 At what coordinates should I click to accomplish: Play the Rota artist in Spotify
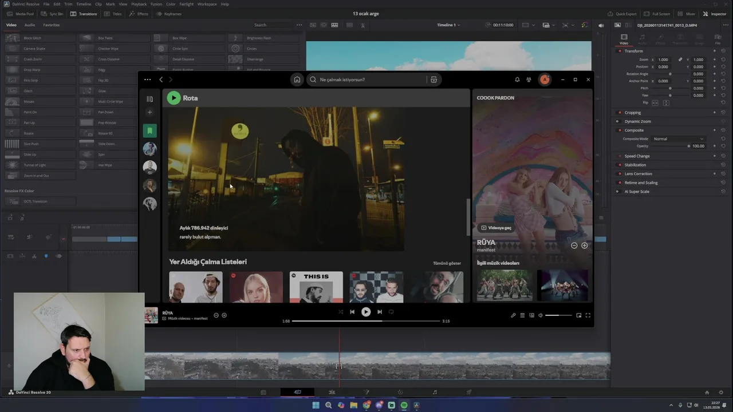174,98
